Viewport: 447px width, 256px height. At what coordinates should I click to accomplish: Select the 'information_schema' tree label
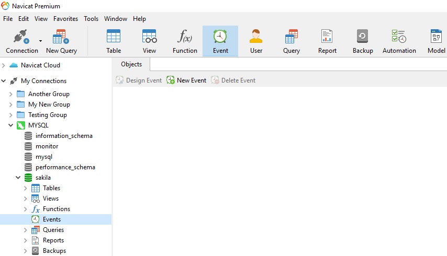point(64,136)
